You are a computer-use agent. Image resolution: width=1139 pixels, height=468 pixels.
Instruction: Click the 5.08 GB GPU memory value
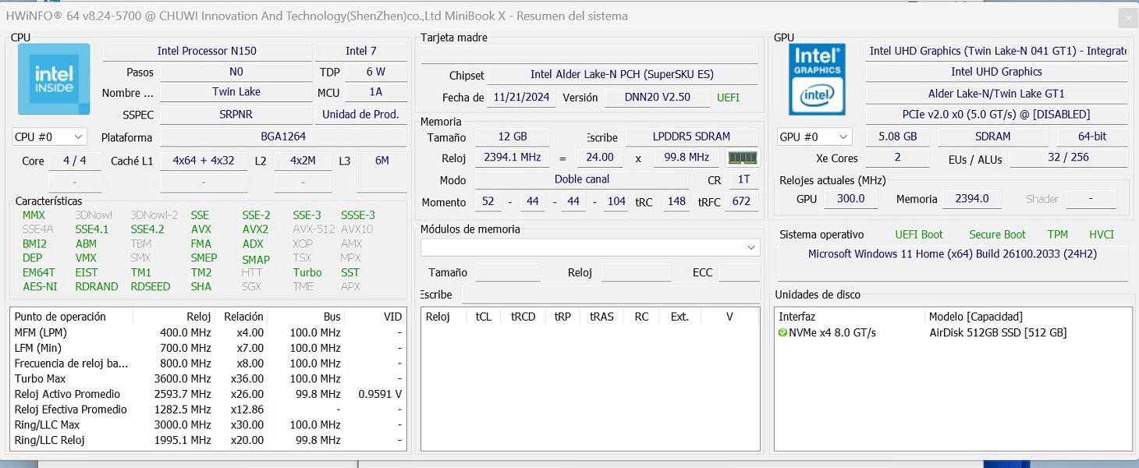[x=897, y=136]
